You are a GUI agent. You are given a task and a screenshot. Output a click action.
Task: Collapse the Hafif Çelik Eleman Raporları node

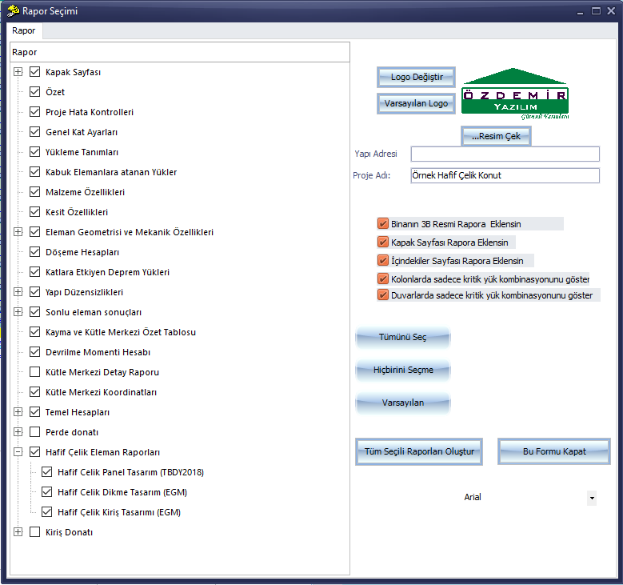[x=18, y=452]
